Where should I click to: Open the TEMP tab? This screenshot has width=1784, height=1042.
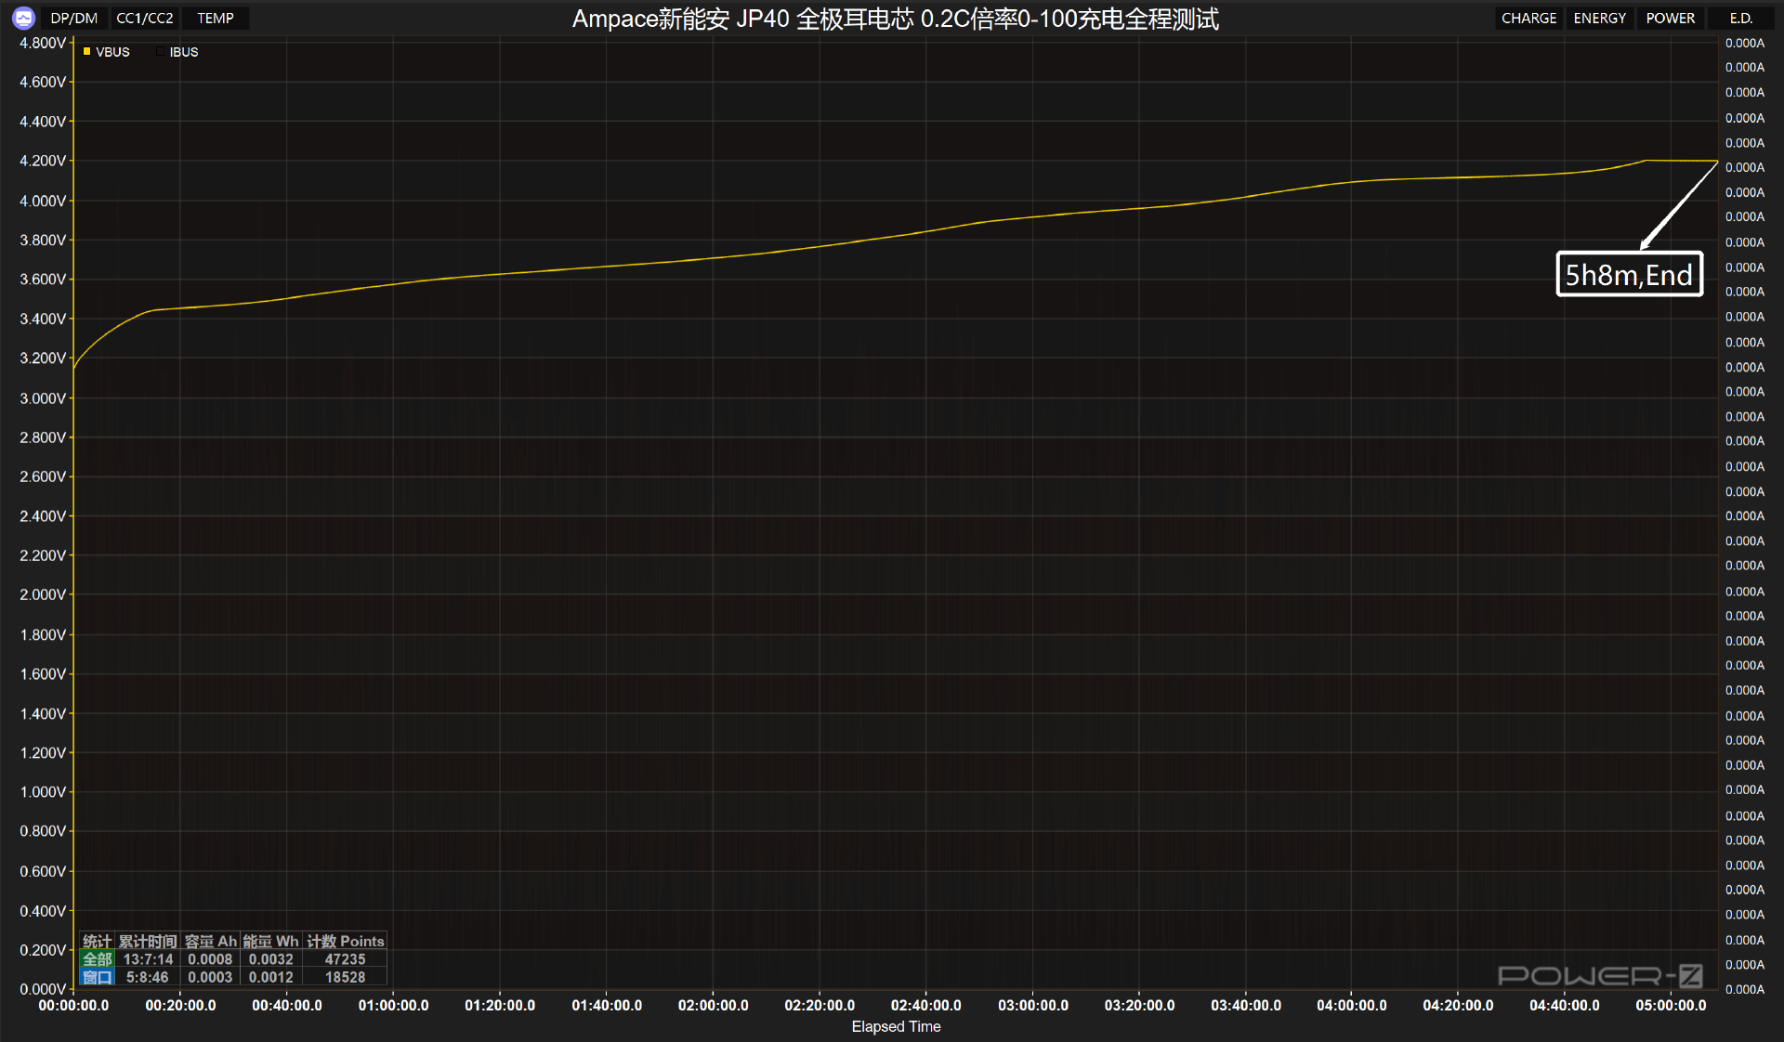pos(216,19)
